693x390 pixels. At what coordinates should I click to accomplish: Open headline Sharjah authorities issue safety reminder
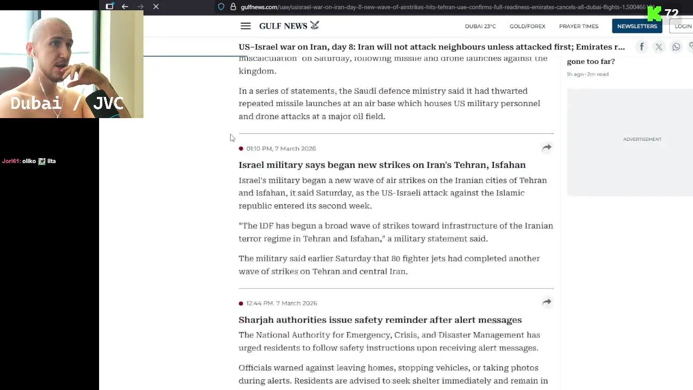(380, 320)
